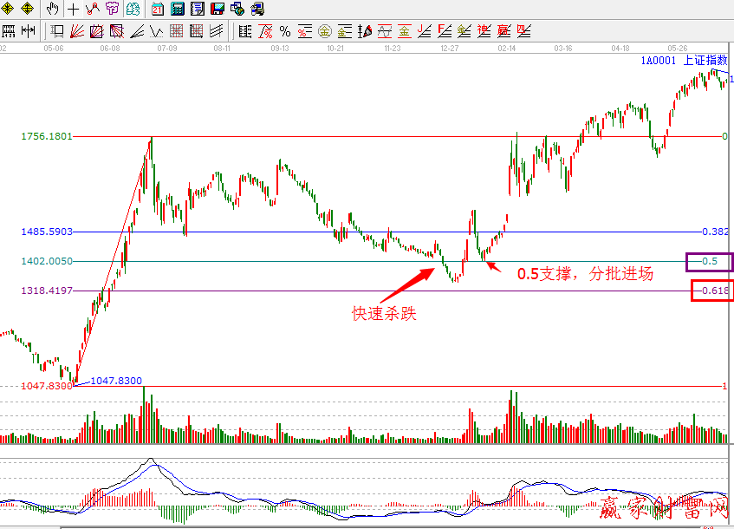Select the red 赢 angle lines tool
Screen dimensions: 734x529
(x=504, y=31)
